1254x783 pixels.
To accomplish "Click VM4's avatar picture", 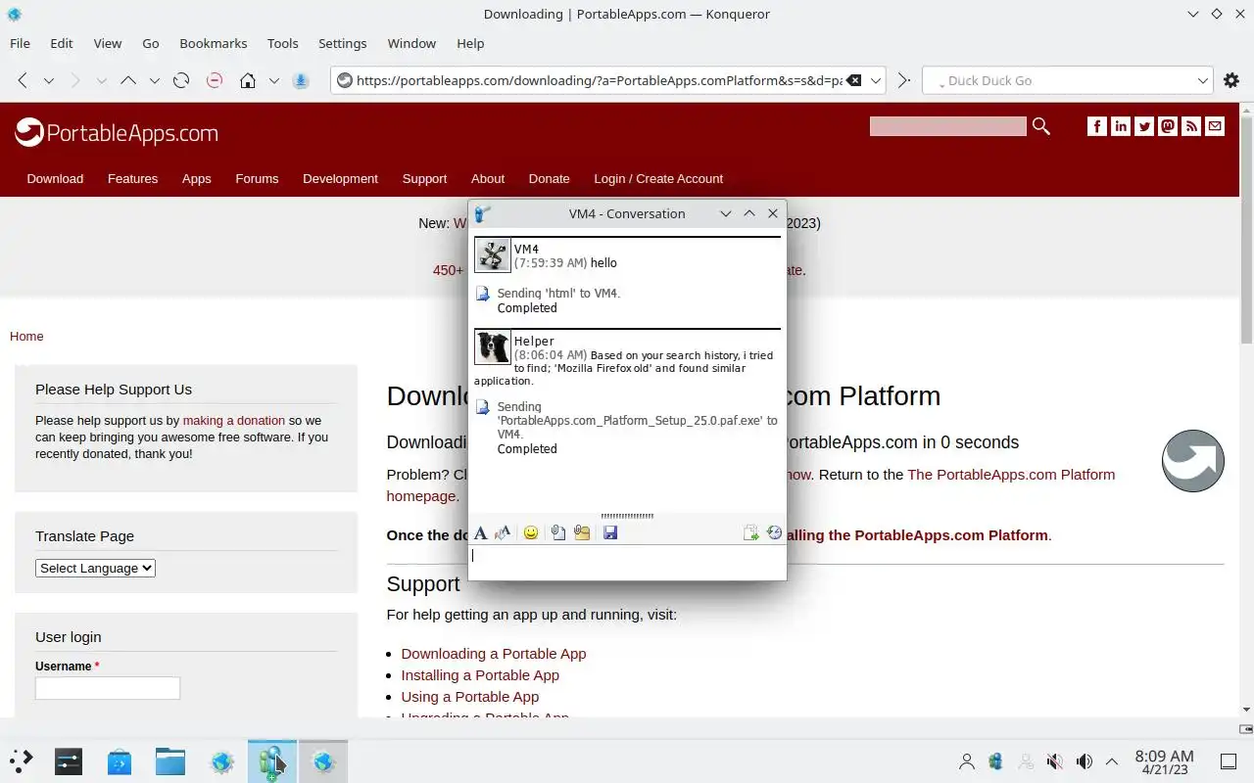I will click(x=493, y=255).
